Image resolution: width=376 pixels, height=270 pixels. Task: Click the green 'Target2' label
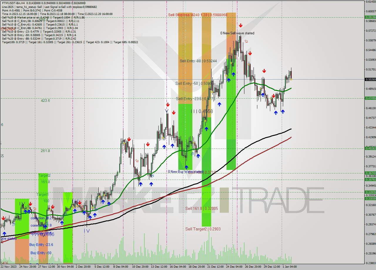44,175
